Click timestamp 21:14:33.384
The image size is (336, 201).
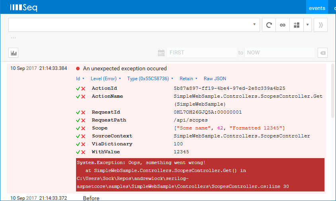tap(53, 68)
